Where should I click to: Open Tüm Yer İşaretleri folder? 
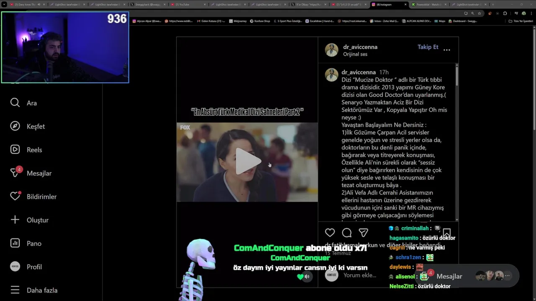[522, 21]
